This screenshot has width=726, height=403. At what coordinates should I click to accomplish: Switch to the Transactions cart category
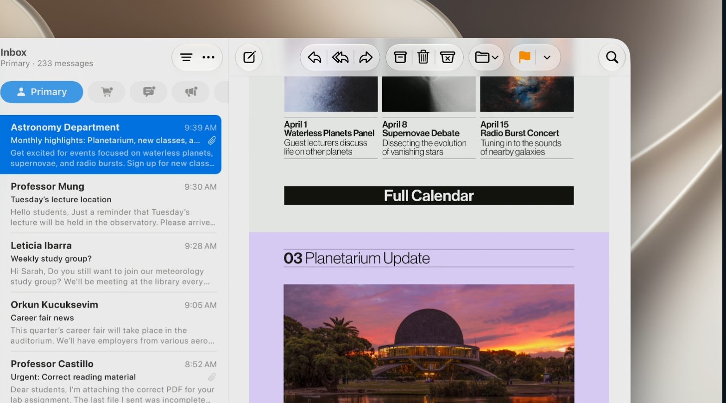107,92
